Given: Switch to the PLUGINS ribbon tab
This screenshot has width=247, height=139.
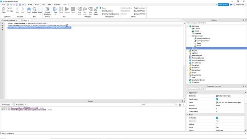Looking at the screenshot, I should [x=57, y=5].
